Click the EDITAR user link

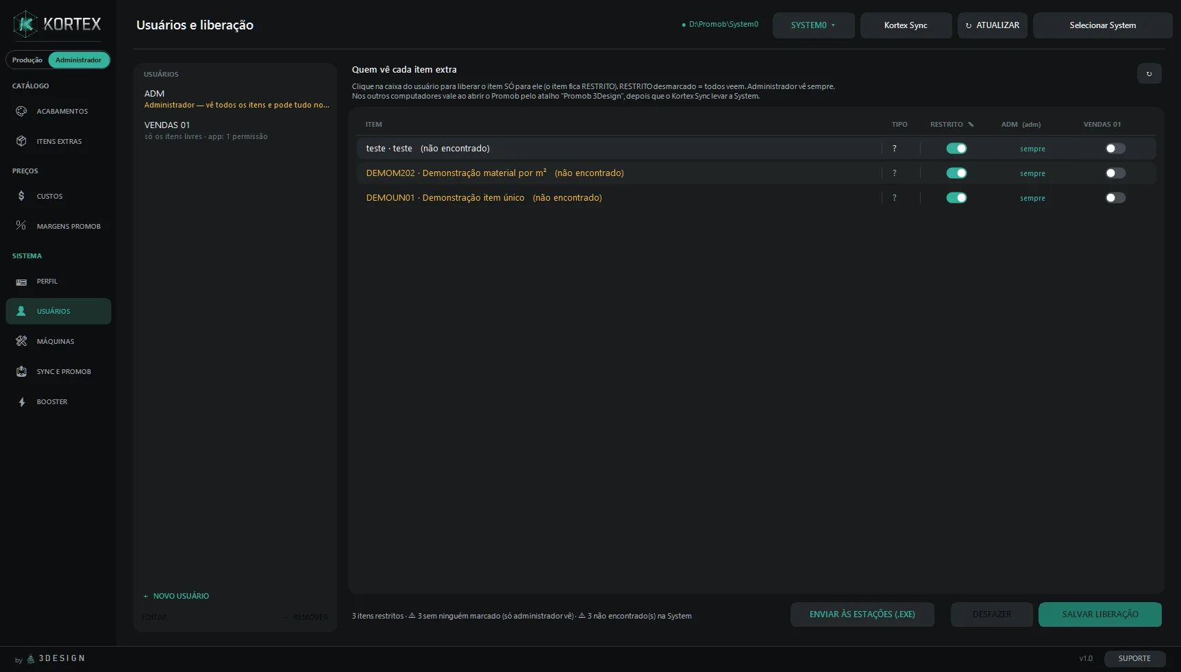(x=154, y=617)
